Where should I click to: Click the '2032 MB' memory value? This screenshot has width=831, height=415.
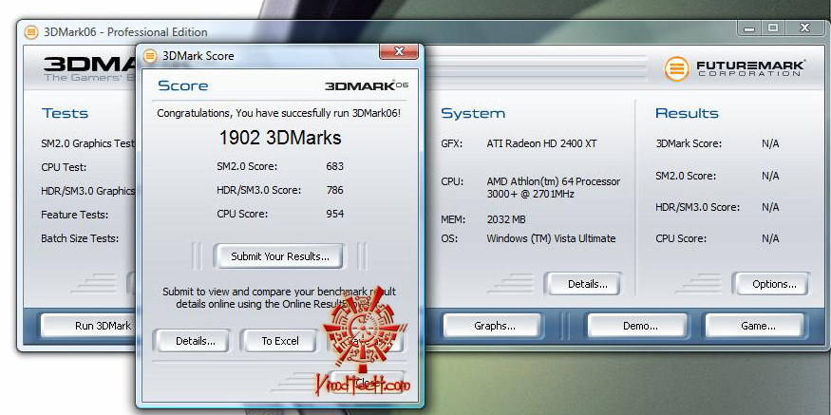[x=506, y=218]
